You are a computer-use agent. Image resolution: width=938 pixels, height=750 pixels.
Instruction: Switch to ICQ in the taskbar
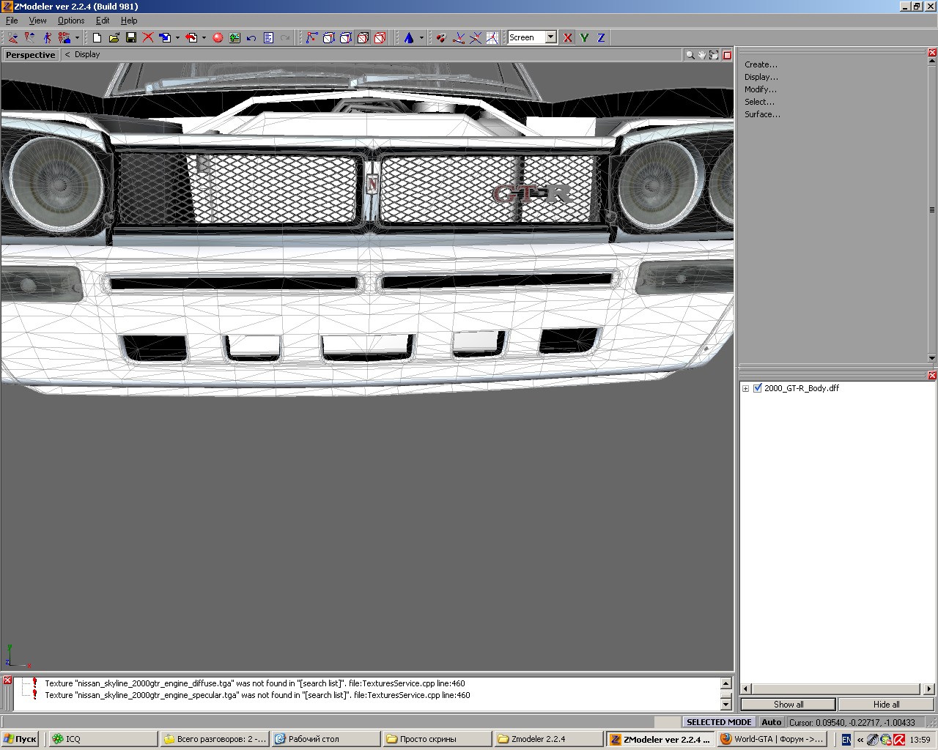point(102,739)
